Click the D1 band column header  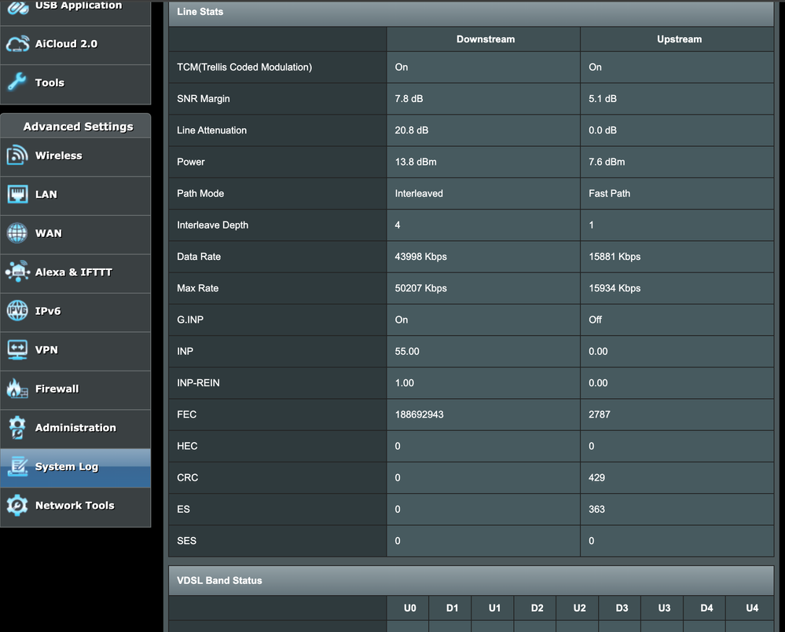[452, 608]
